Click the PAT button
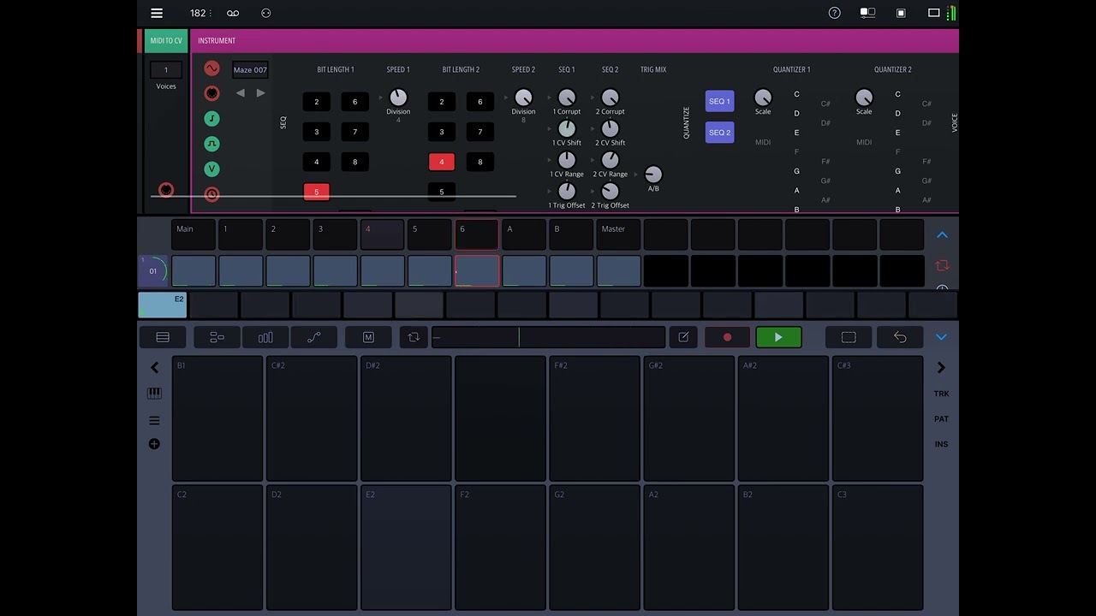Image resolution: width=1096 pixels, height=616 pixels. pos(941,419)
